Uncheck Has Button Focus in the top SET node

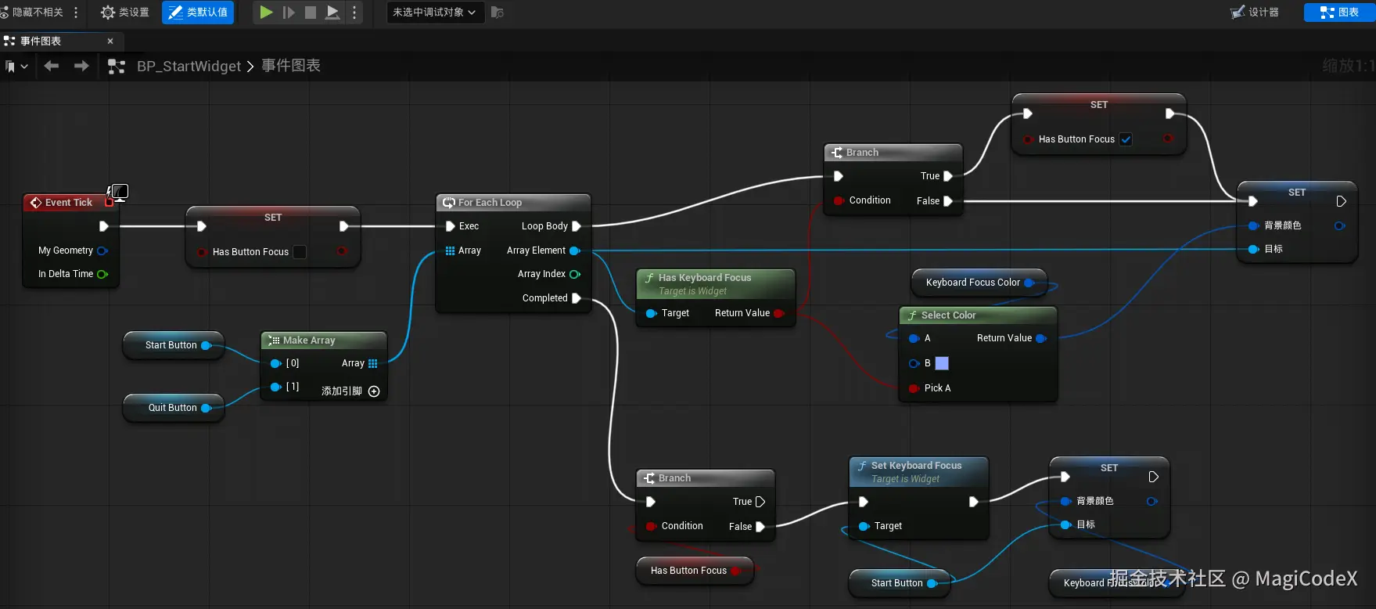[x=1126, y=139]
